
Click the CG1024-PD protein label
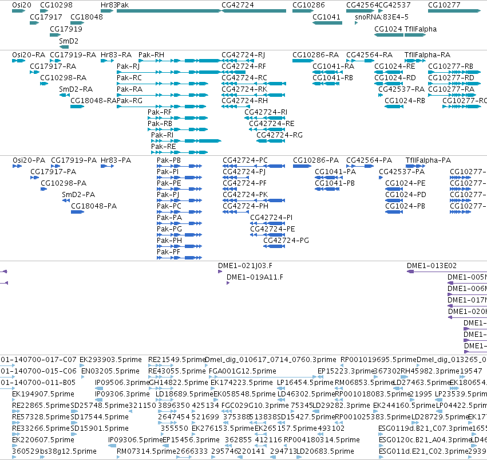pyautogui.click(x=406, y=195)
